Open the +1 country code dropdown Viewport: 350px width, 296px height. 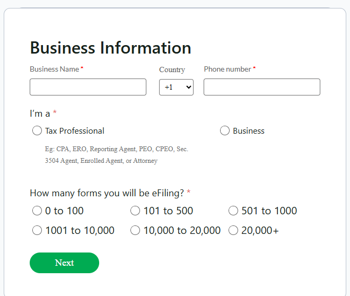pos(176,87)
